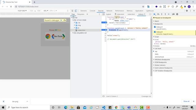
Task: Toggle the file navigator sidebar icon
Action: [104, 14]
